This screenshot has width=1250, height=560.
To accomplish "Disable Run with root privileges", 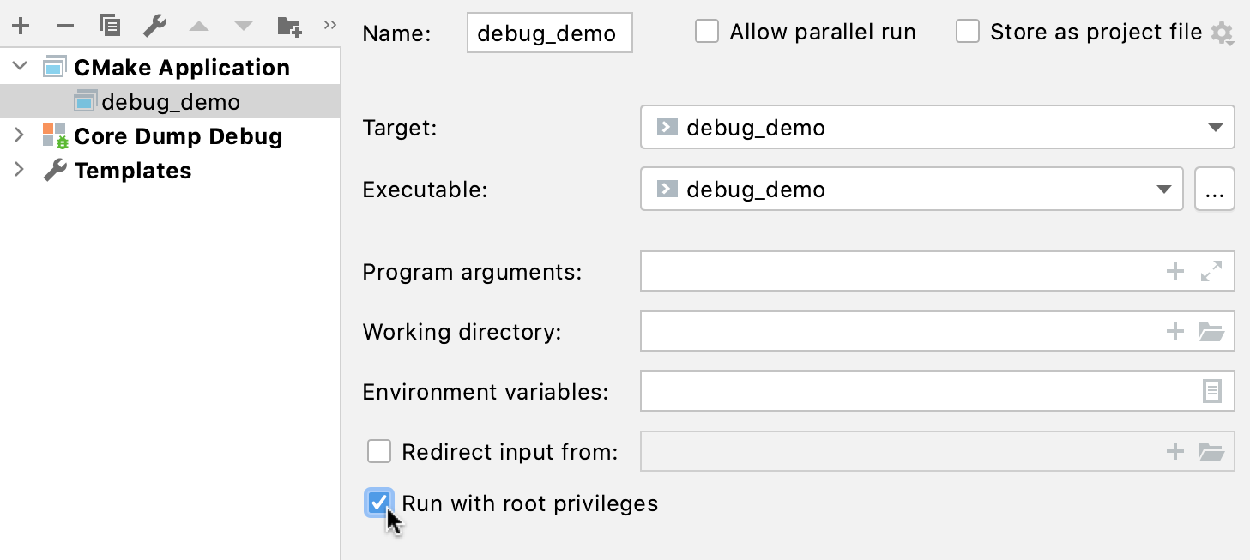I will click(379, 503).
